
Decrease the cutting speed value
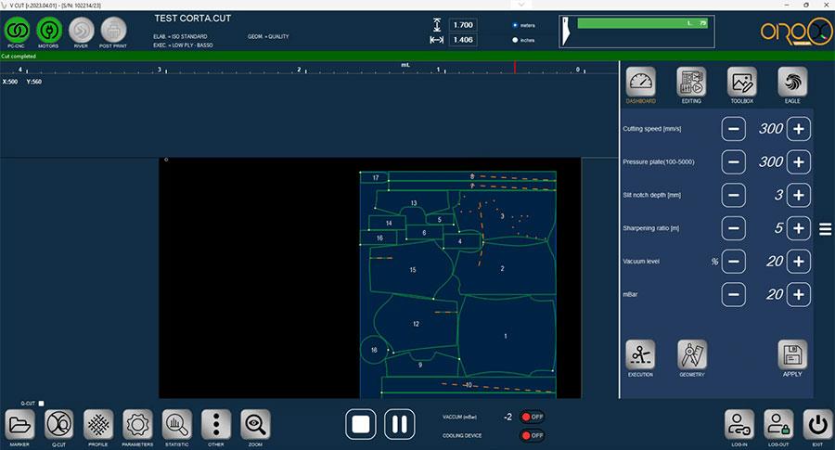pyautogui.click(x=733, y=129)
